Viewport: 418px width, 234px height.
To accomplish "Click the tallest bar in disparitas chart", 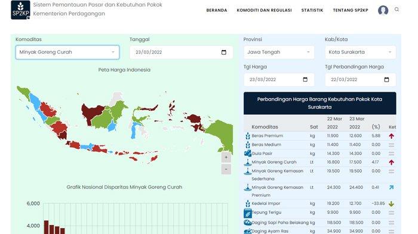I will click(x=47, y=227).
